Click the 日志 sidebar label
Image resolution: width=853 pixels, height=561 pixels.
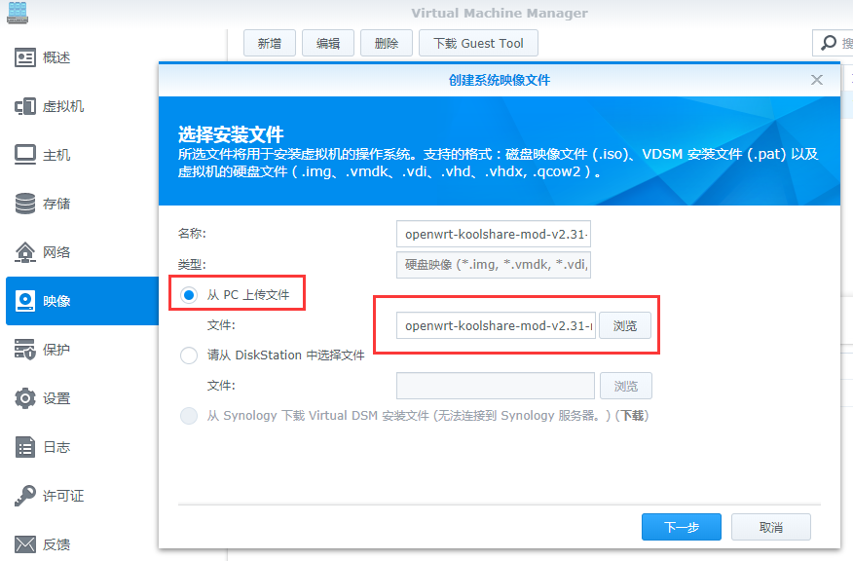tap(56, 447)
